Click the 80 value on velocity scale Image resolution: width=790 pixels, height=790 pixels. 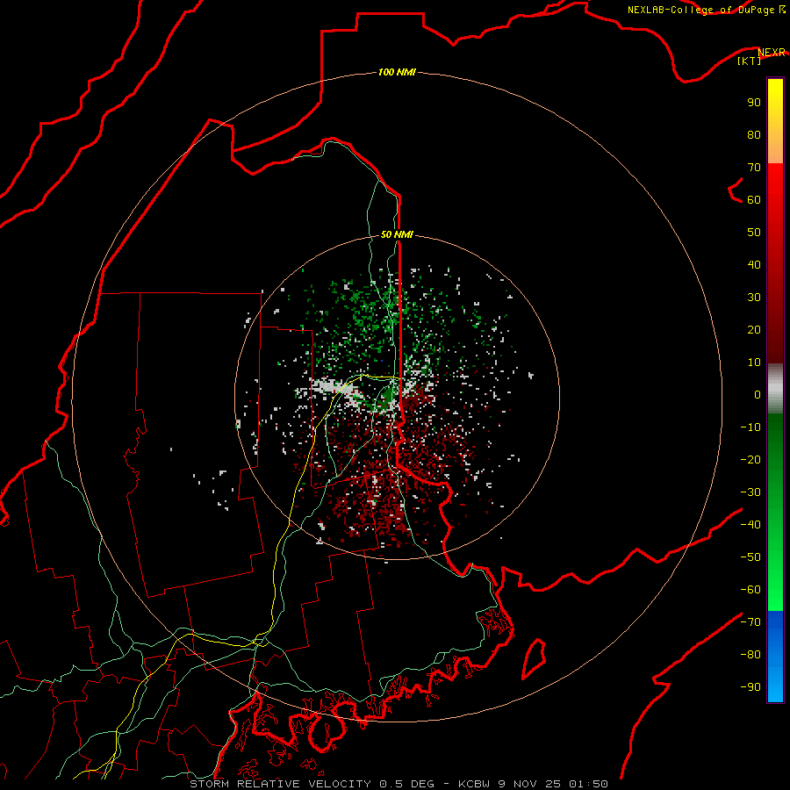[x=754, y=135]
